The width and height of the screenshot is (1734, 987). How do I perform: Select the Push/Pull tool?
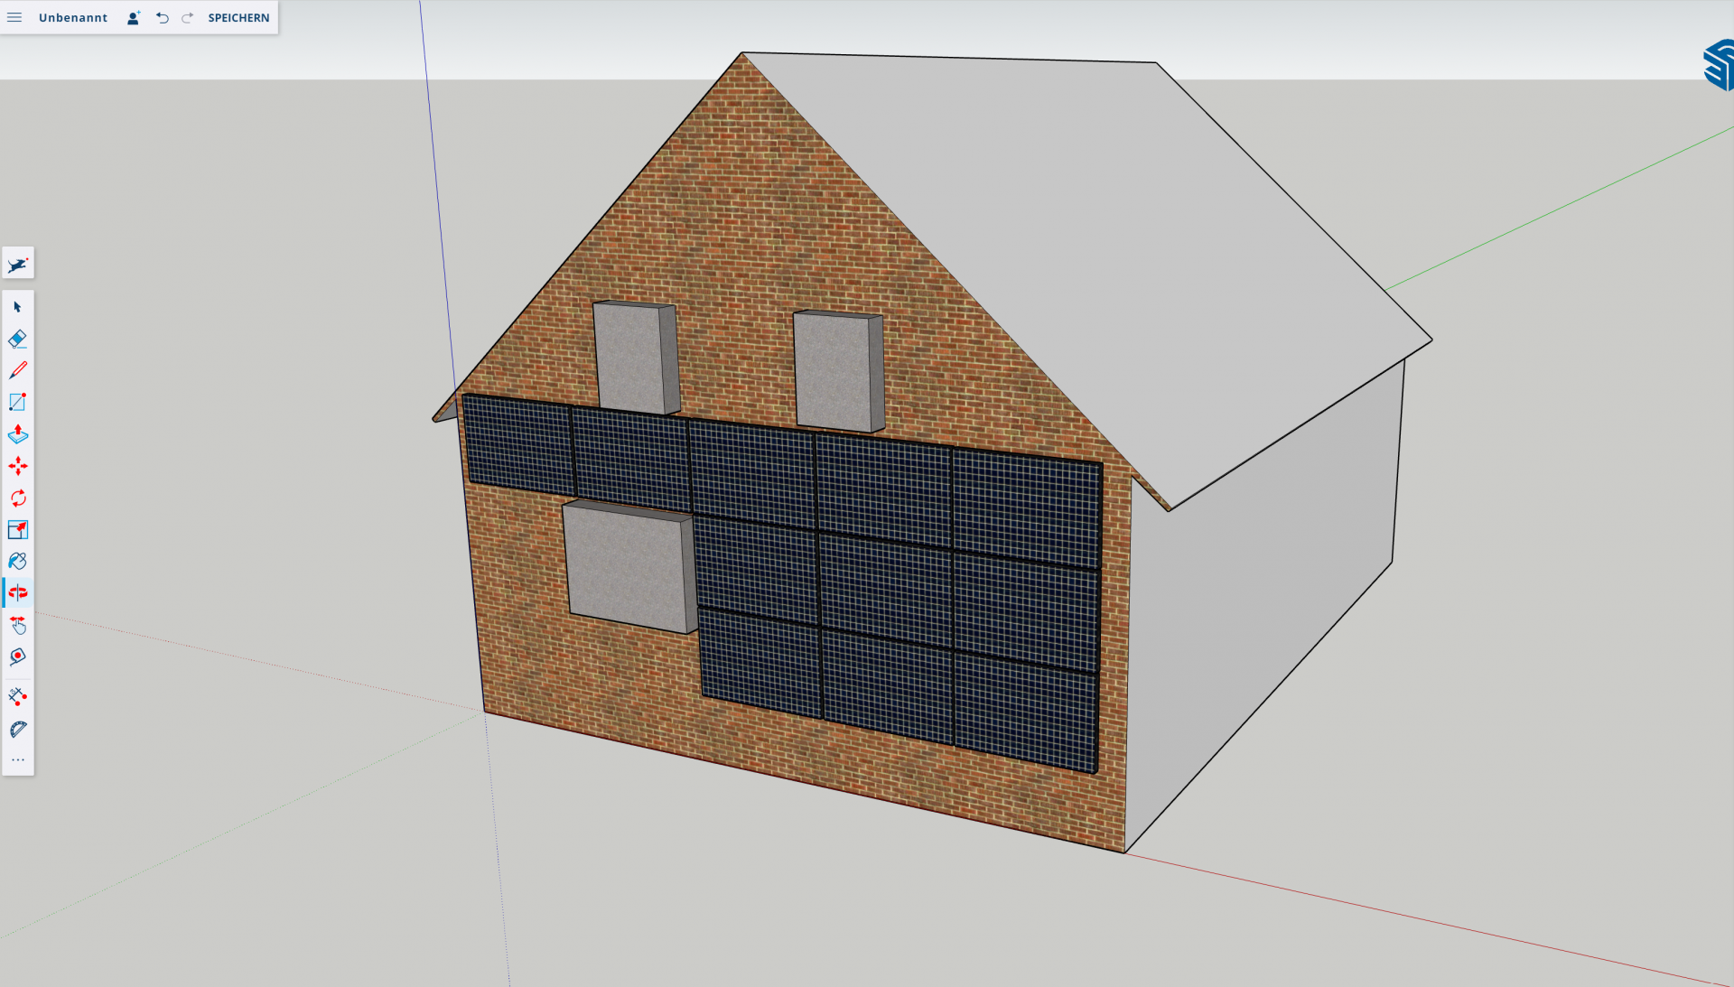(x=18, y=434)
